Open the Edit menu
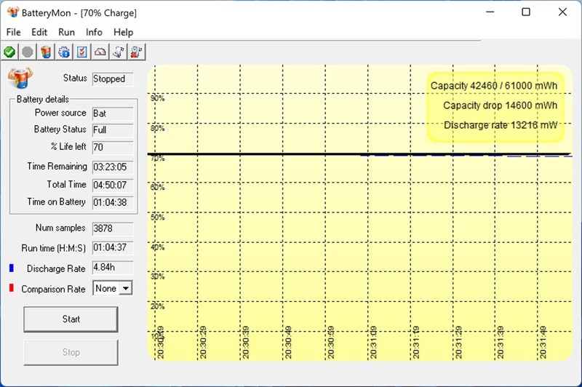This screenshot has width=582, height=387. (39, 32)
